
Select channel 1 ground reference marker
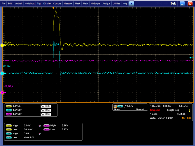click(2, 45)
